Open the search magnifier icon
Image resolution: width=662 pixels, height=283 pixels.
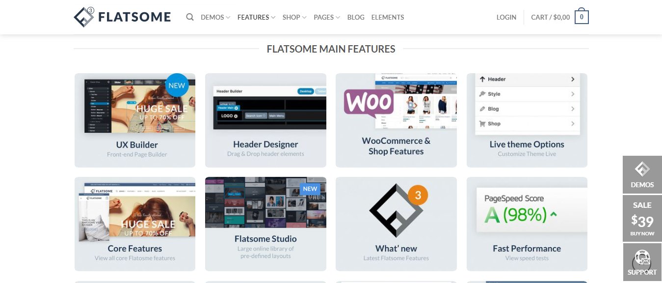coord(190,17)
